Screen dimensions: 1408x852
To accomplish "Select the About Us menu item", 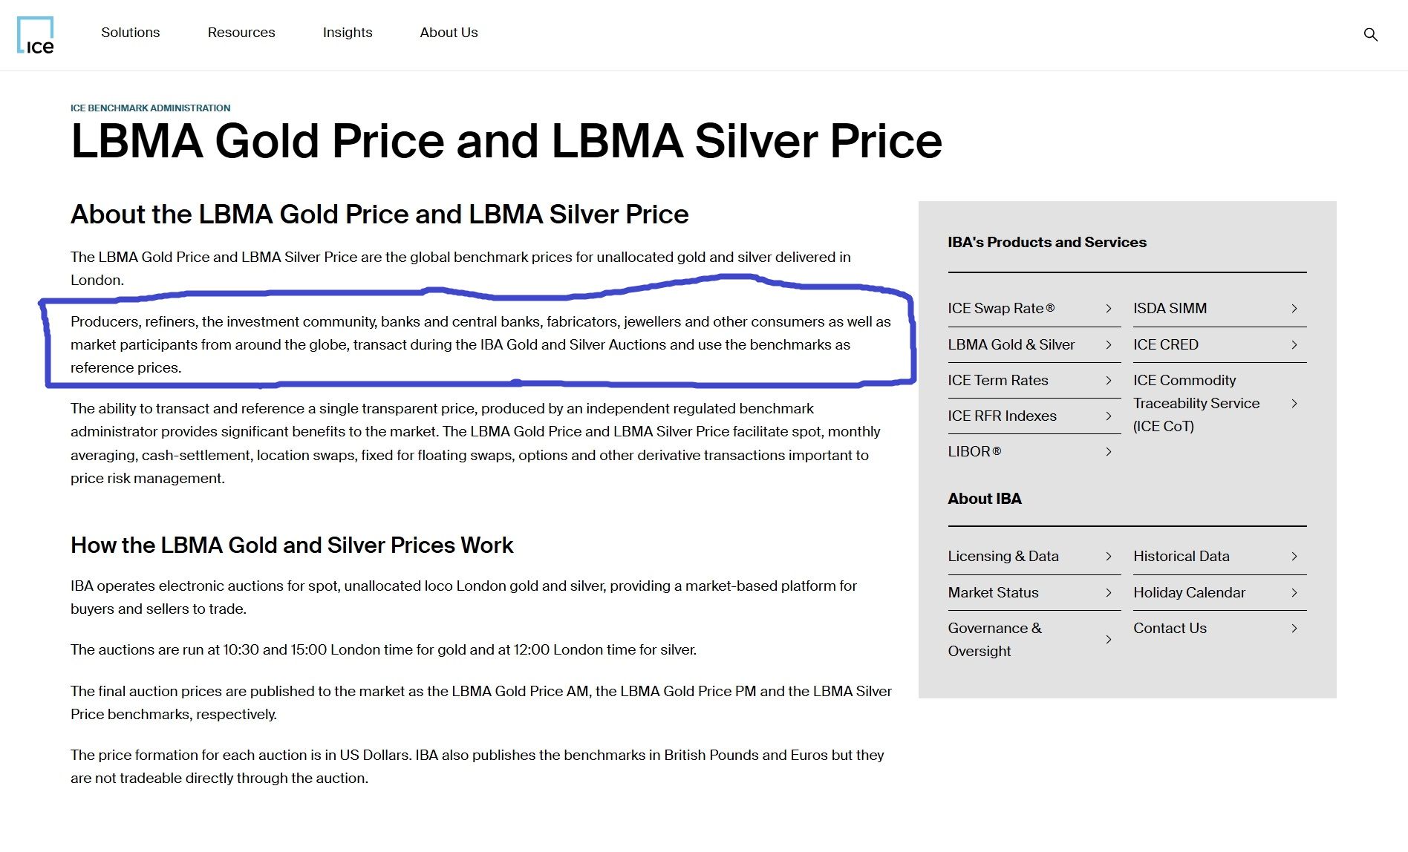I will click(x=449, y=33).
